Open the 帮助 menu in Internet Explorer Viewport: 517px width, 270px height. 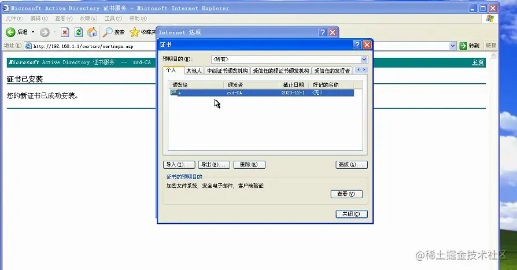click(x=138, y=19)
